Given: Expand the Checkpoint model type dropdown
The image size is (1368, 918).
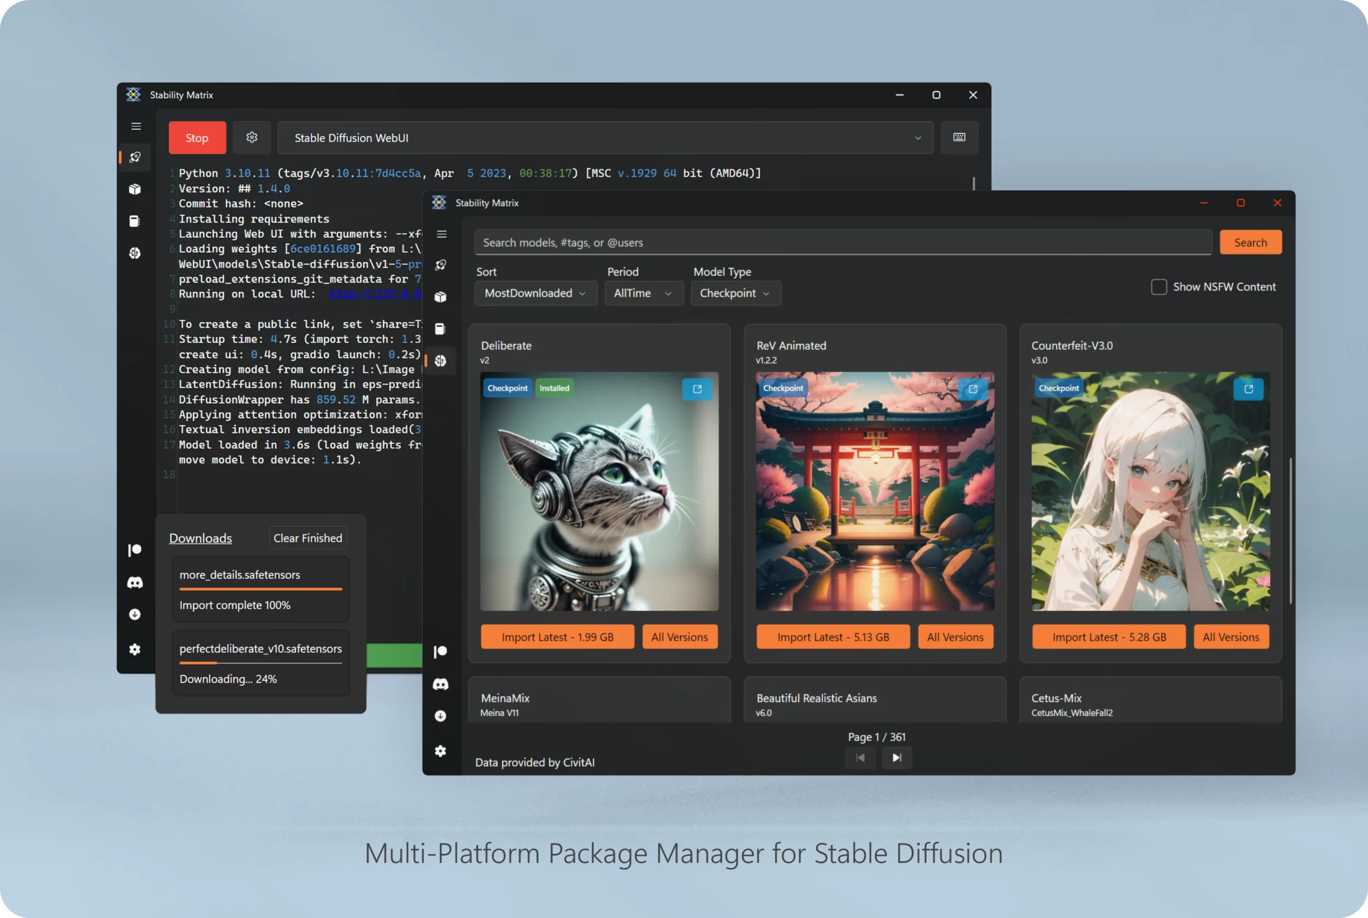Looking at the screenshot, I should click(735, 293).
